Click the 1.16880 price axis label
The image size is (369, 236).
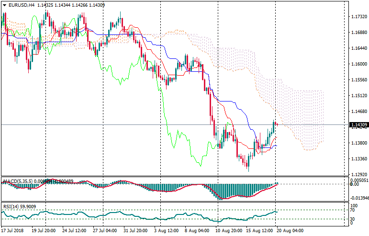pos(358,33)
